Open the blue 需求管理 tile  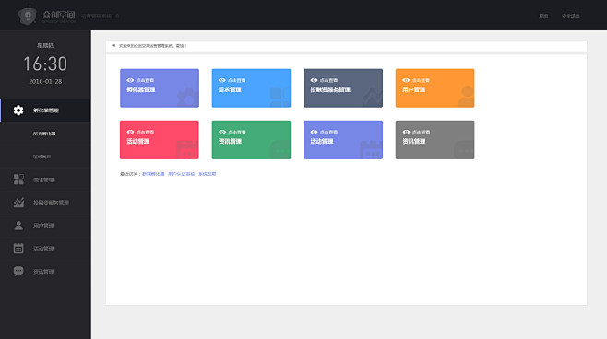(x=251, y=88)
